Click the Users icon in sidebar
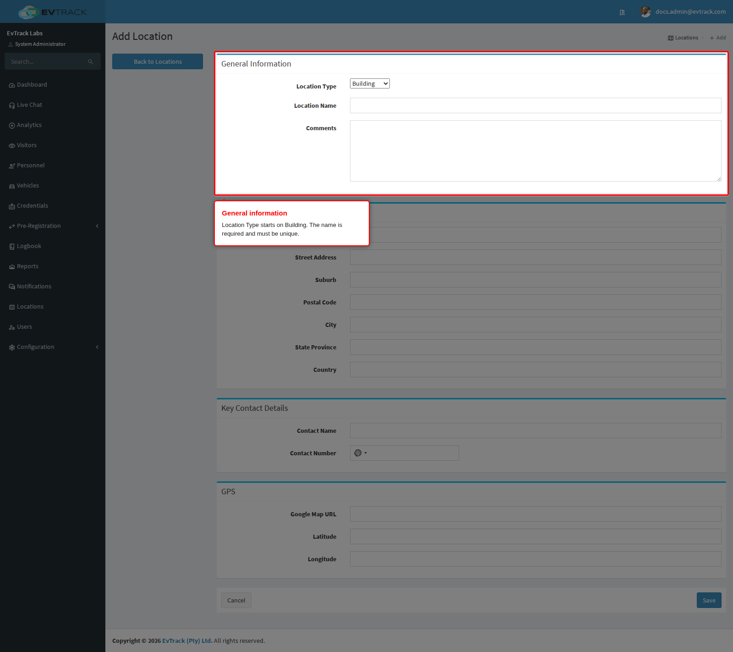The width and height of the screenshot is (733, 652). pos(12,327)
